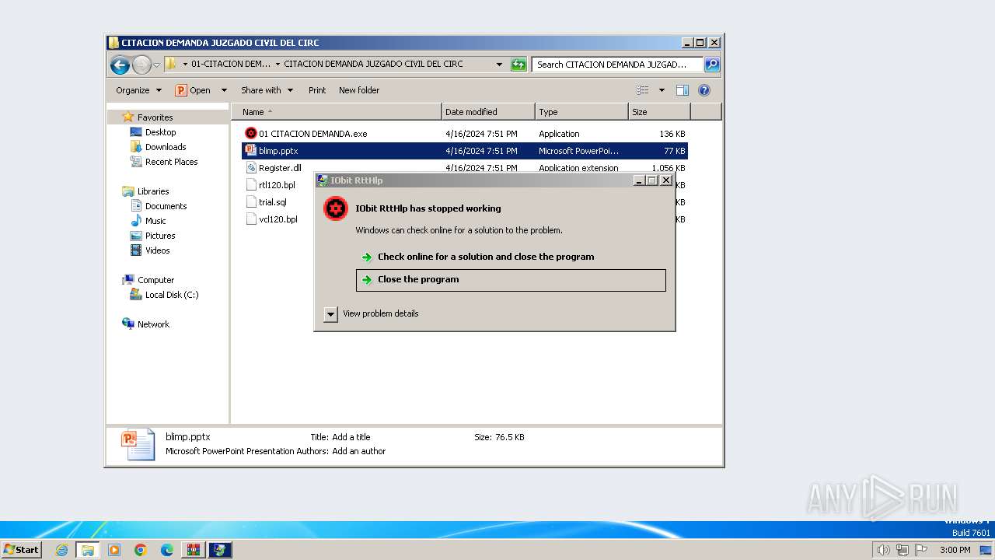This screenshot has width=995, height=560.
Task: Click Close the program in the error dialog
Action: [x=511, y=280]
